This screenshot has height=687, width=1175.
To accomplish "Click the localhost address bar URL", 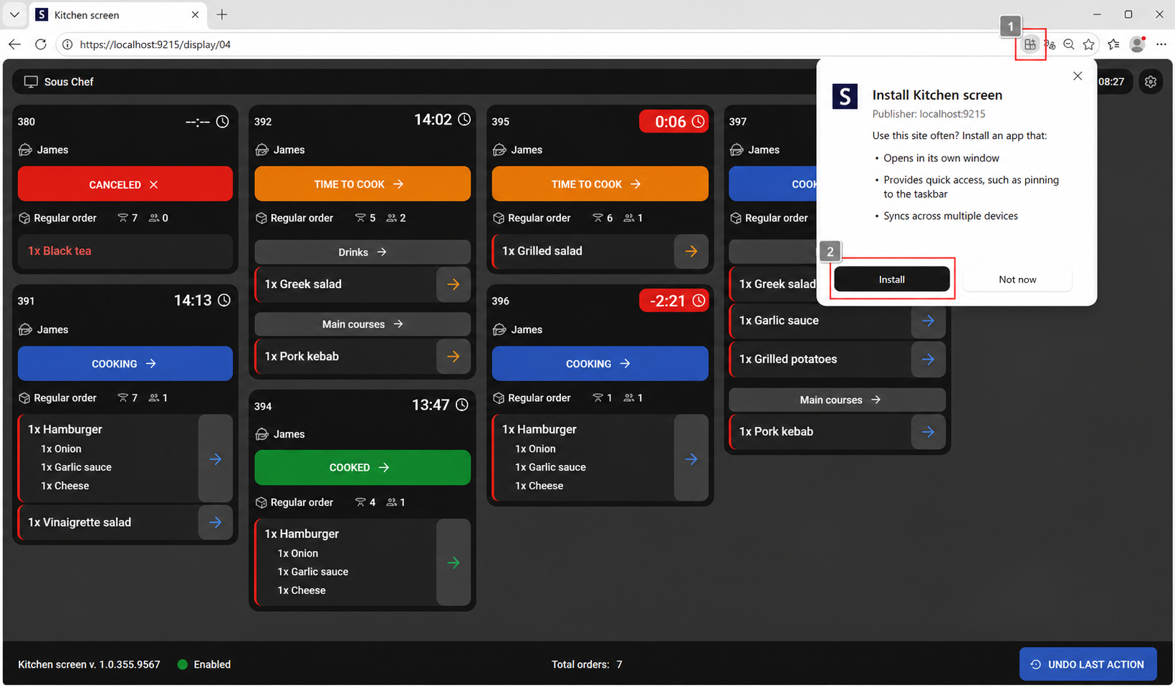I will 155,44.
